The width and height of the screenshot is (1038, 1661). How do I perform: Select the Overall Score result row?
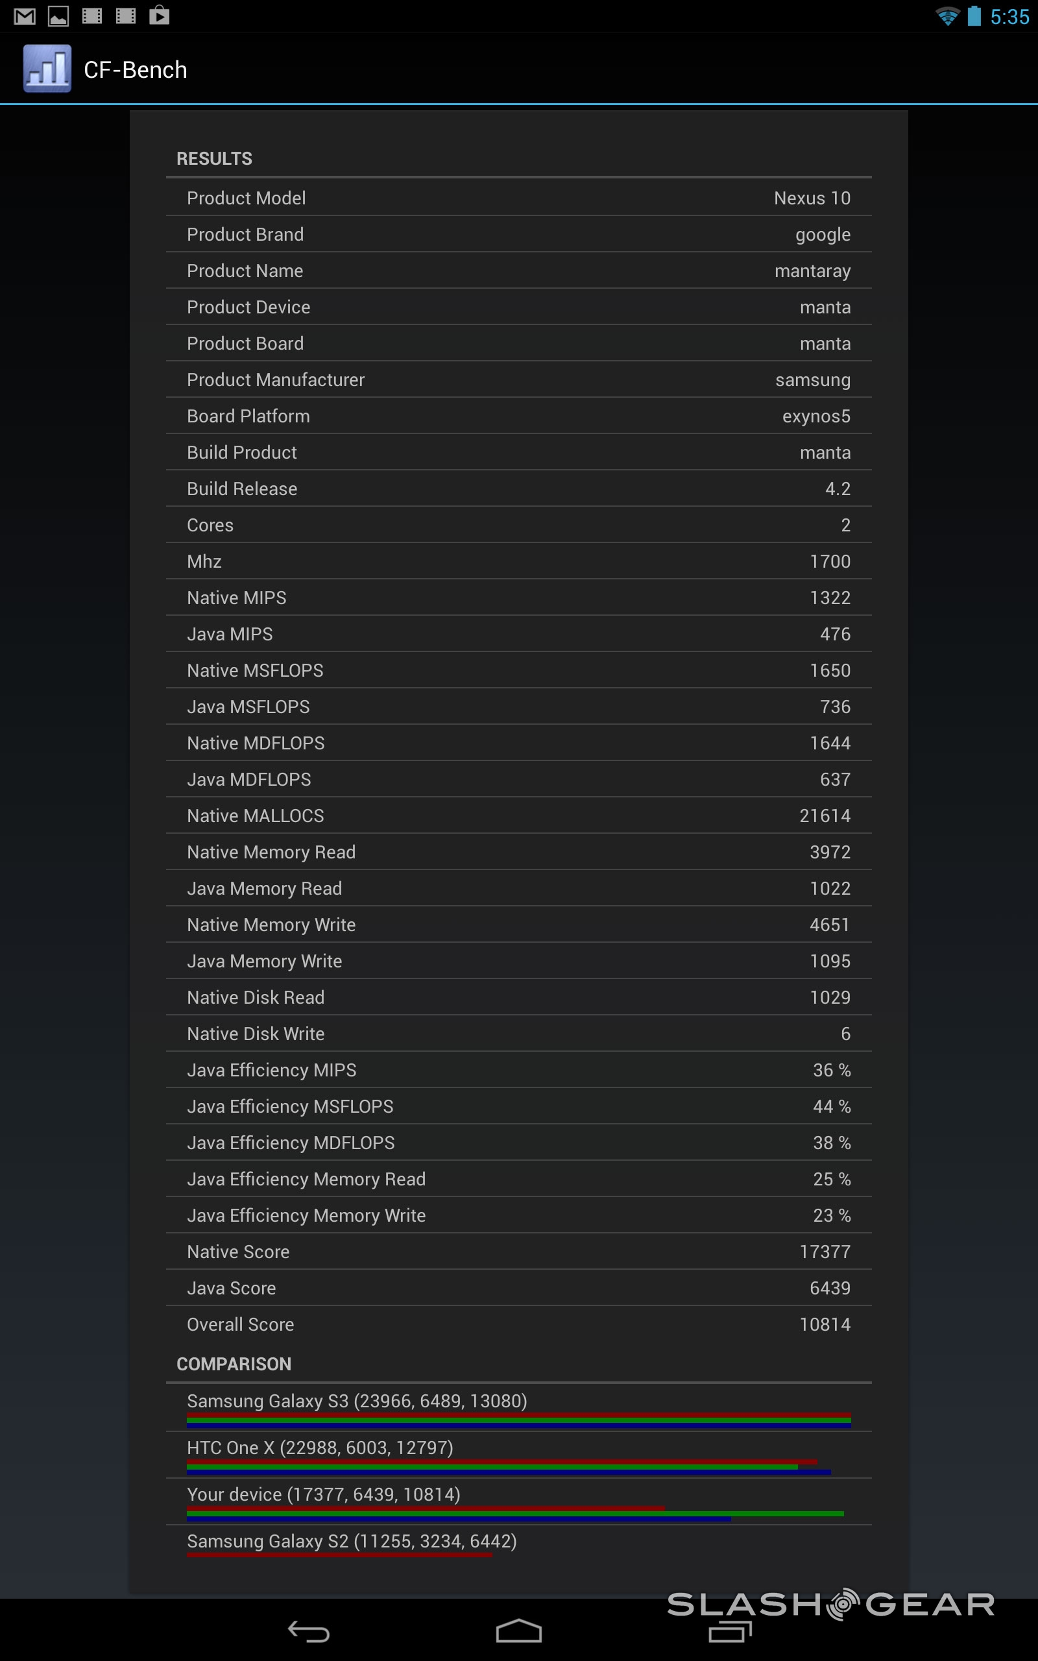[518, 1324]
